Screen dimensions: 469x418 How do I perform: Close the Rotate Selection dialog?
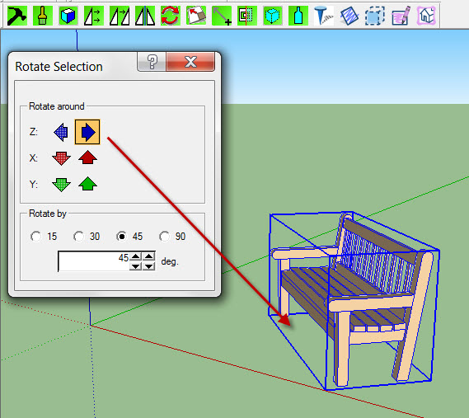(190, 62)
